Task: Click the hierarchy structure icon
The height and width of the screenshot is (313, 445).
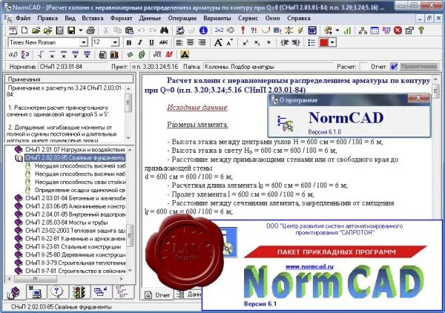Action: pos(363,30)
